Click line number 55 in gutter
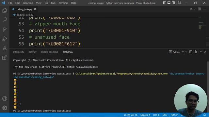The image size is (209, 117). tap(21, 37)
